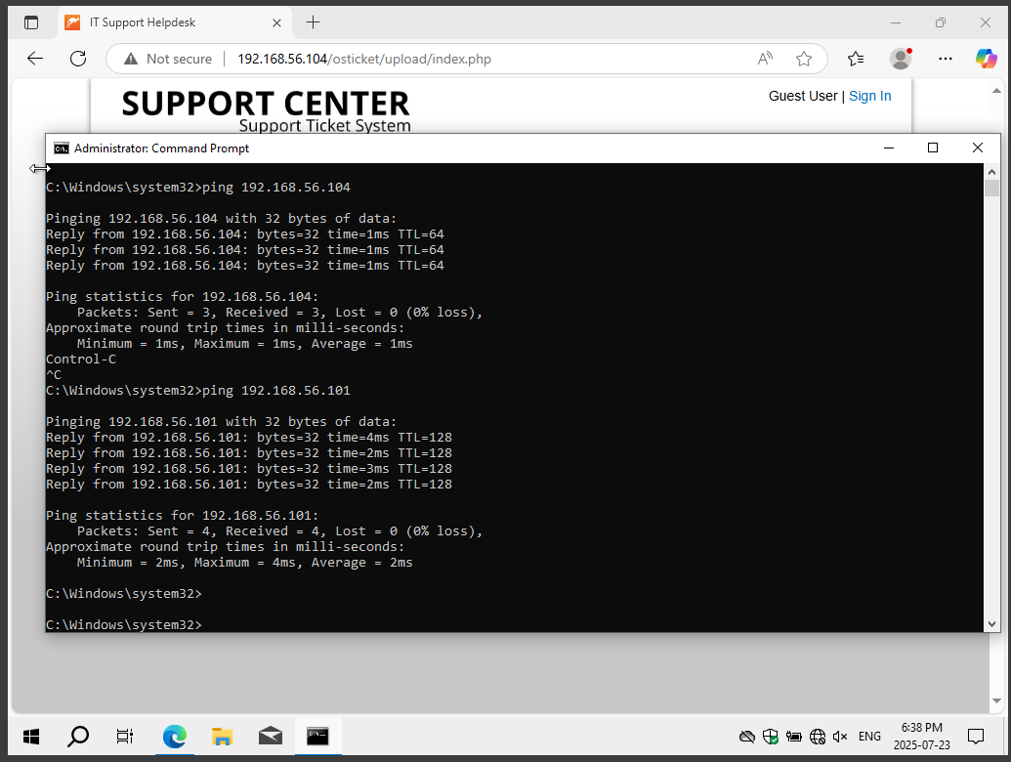1011x762 pixels.
Task: Open Windows Security tray icon
Action: point(770,737)
